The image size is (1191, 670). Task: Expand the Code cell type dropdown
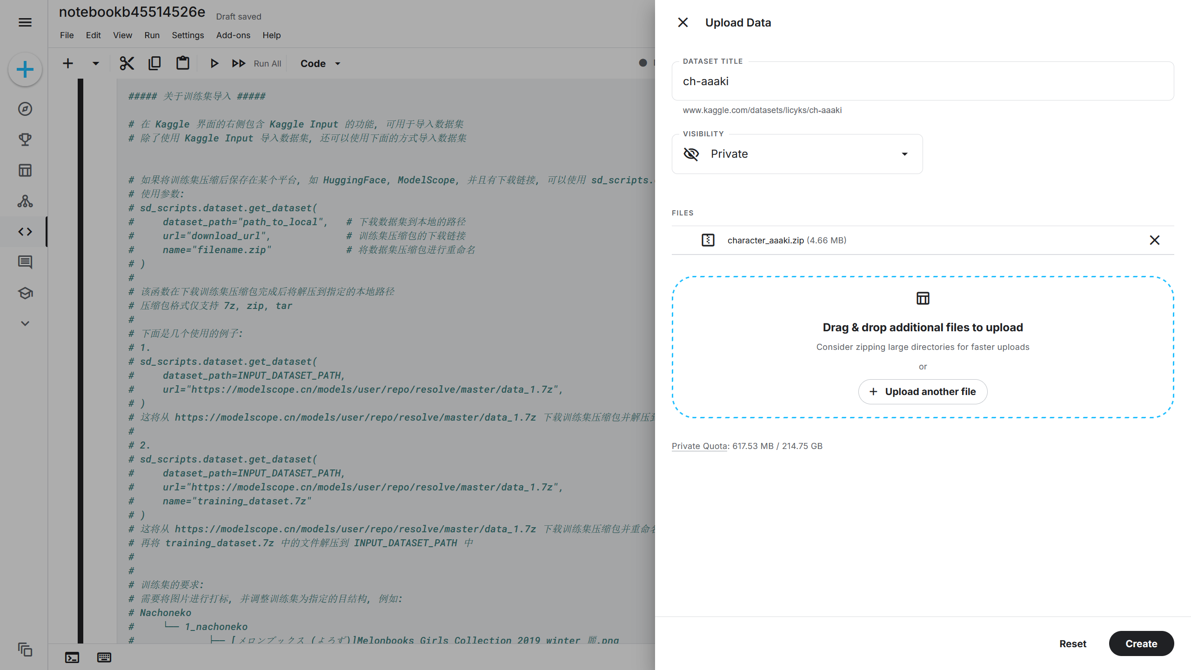click(x=321, y=63)
